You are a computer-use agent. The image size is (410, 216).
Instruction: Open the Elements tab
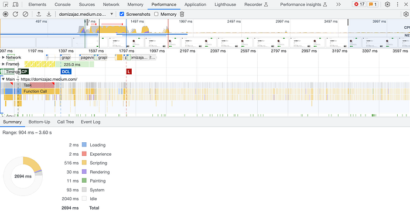point(37,5)
